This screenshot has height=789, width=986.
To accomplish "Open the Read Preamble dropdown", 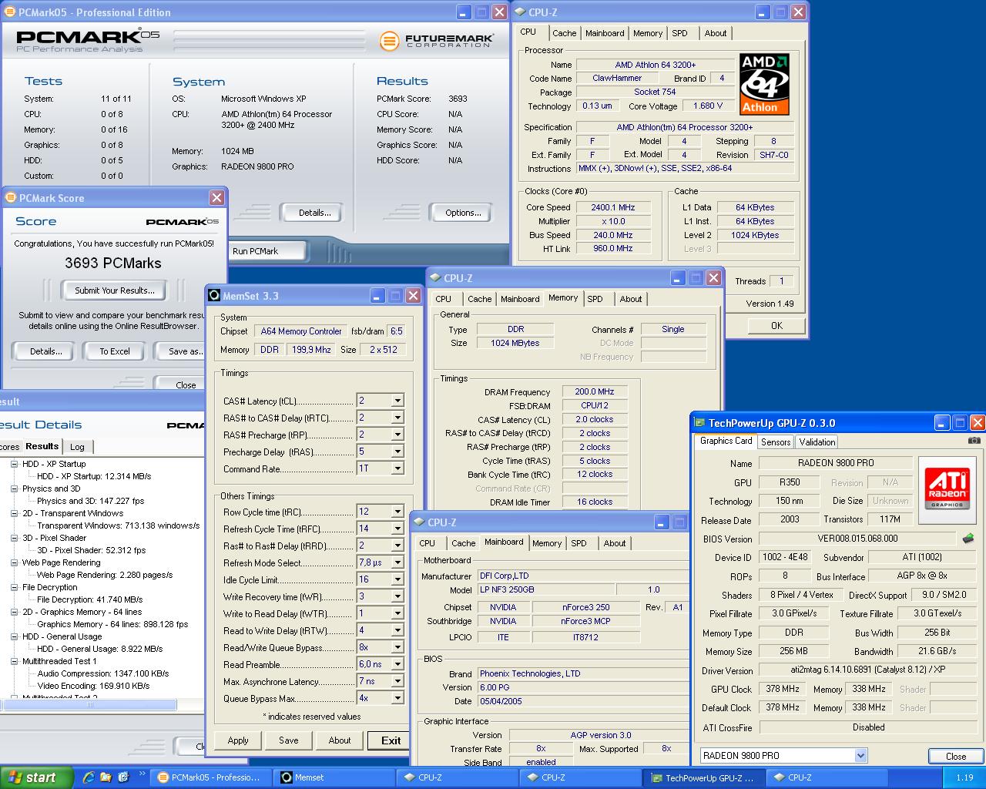I will (397, 664).
